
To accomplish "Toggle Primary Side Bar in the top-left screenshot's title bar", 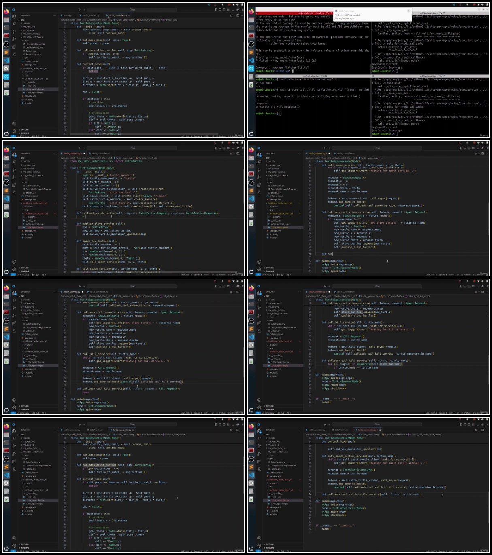I will [215, 10].
